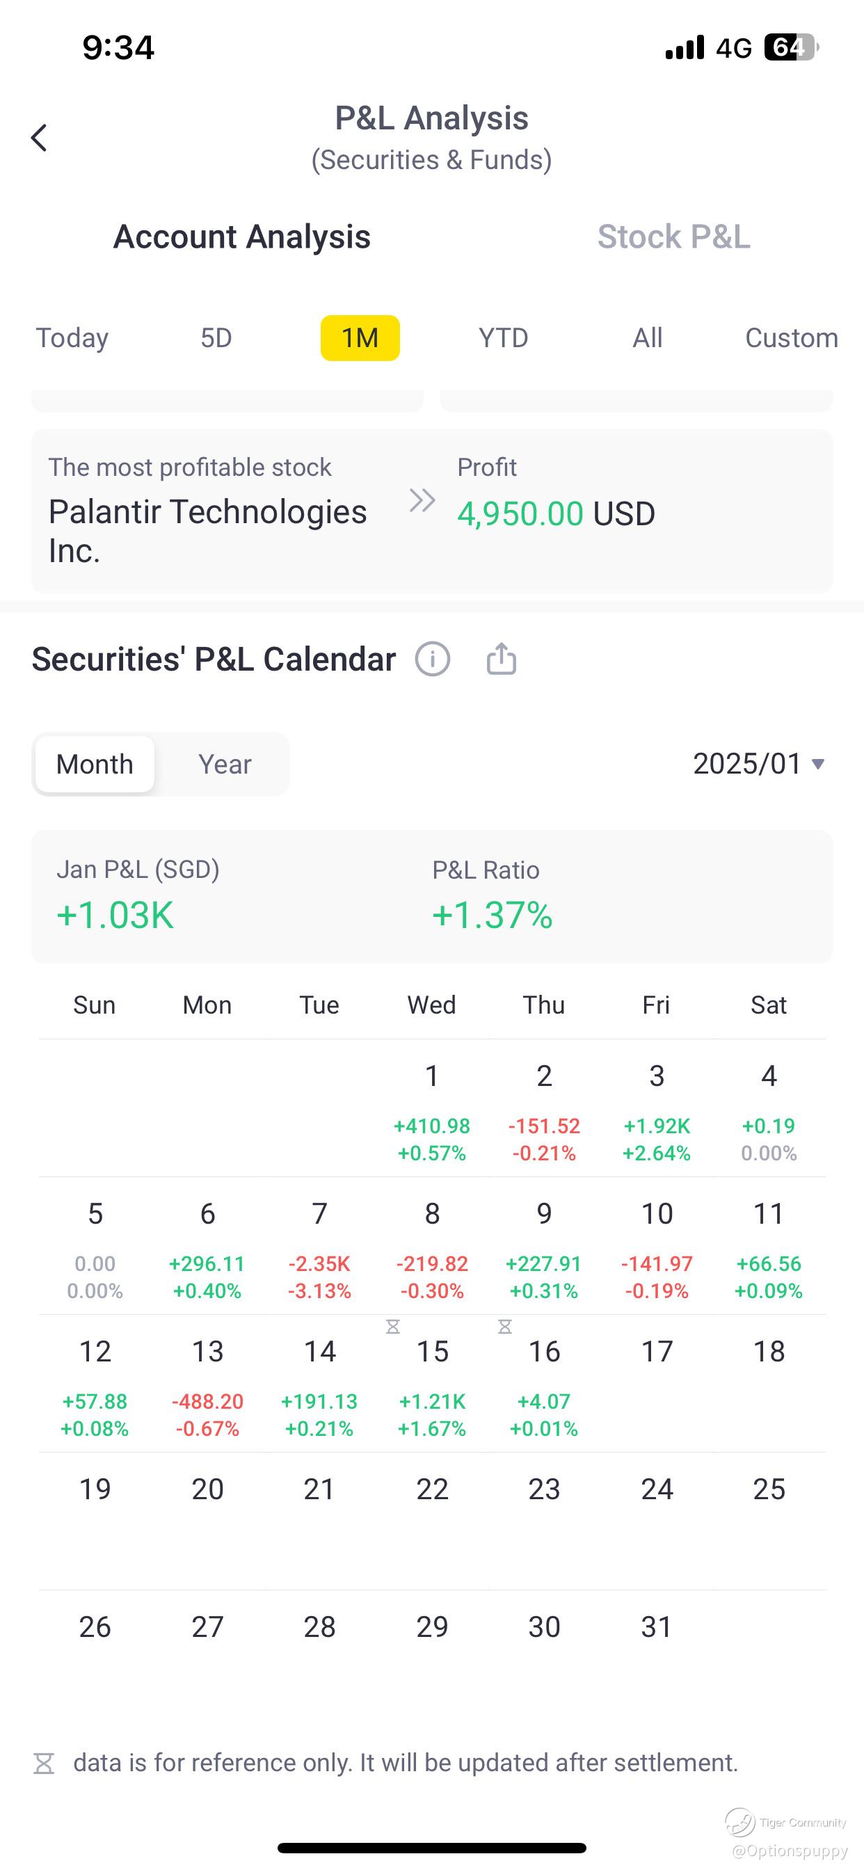Tap the double-chevron beside Palantir Technologies
Image resolution: width=864 pixels, height=1870 pixels.
tap(422, 500)
